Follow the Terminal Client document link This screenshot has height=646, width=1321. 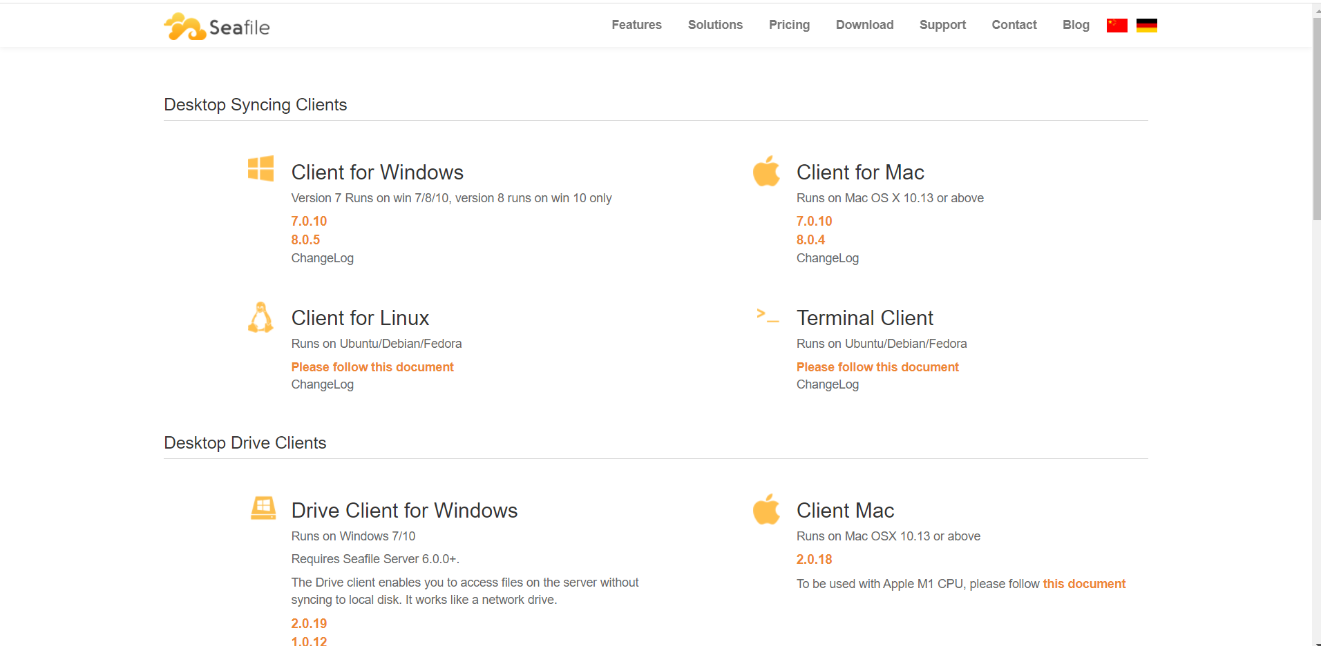tap(877, 367)
